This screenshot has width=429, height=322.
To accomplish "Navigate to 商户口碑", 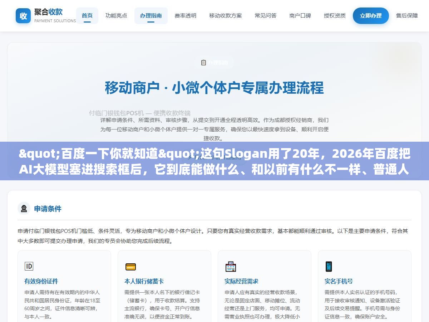I will click(x=300, y=16).
